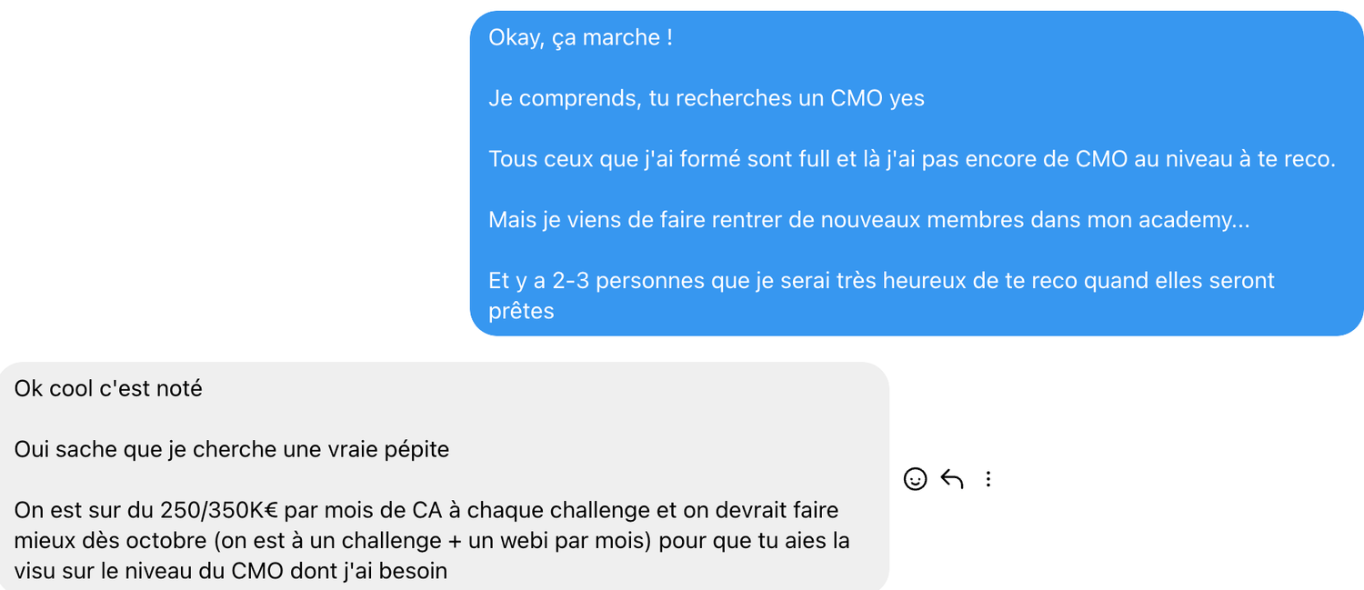Click the line starting "On est sur du"
The width and height of the screenshot is (1364, 590).
426,510
